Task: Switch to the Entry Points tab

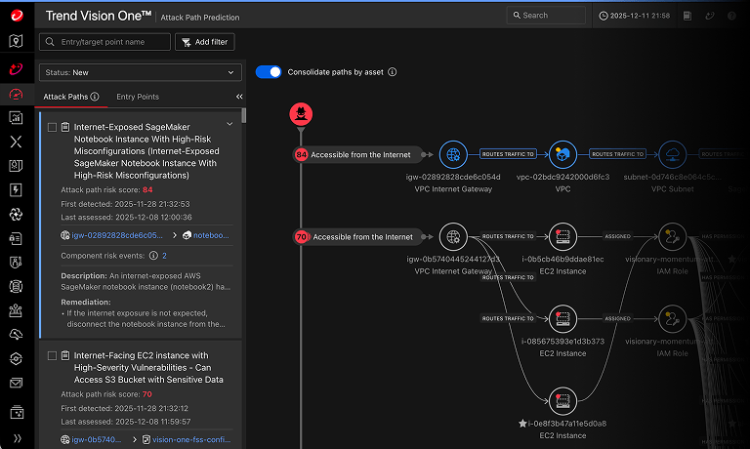Action: [138, 97]
